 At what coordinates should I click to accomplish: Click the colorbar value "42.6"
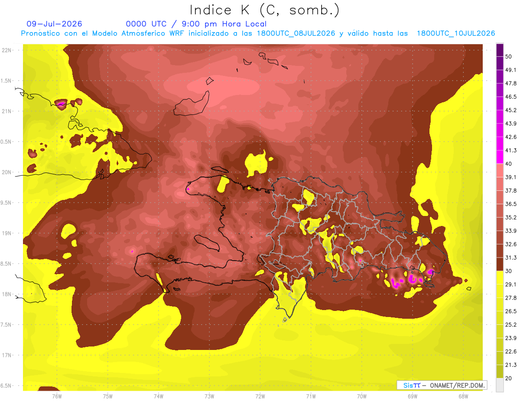511,137
